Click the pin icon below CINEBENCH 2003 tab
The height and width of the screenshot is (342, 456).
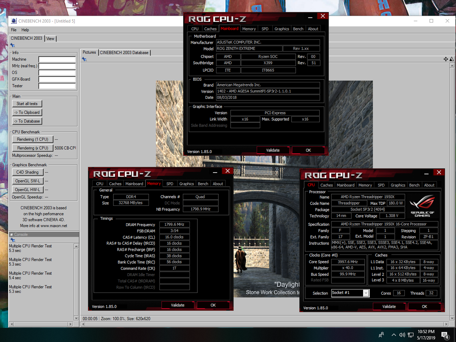point(13,45)
